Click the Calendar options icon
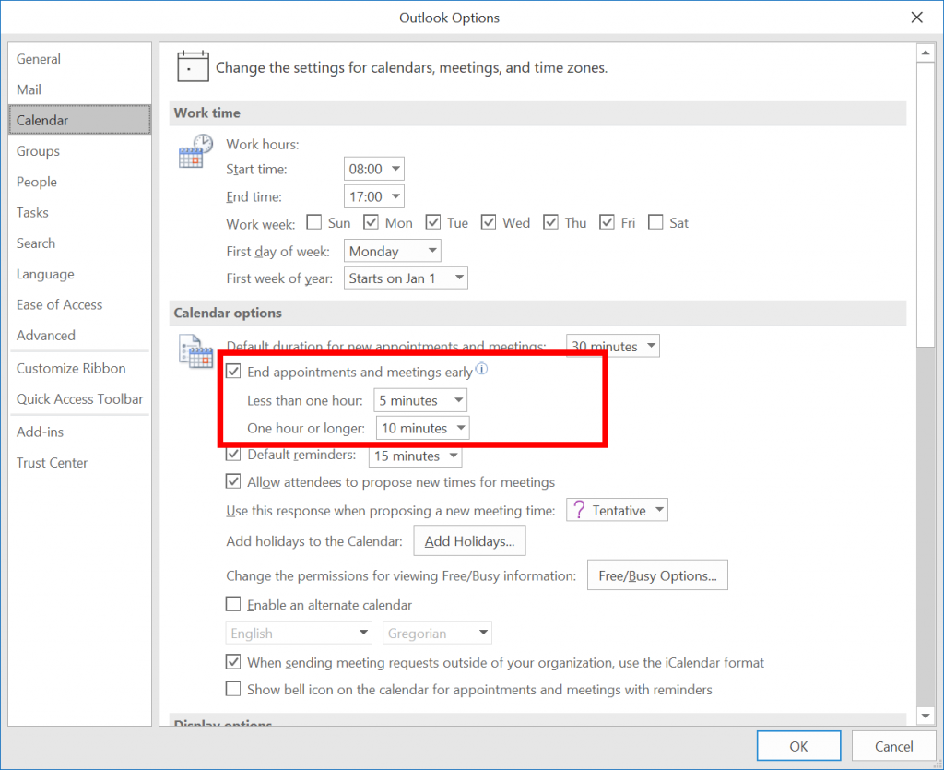Screen dimensions: 944x770 pyautogui.click(x=195, y=352)
